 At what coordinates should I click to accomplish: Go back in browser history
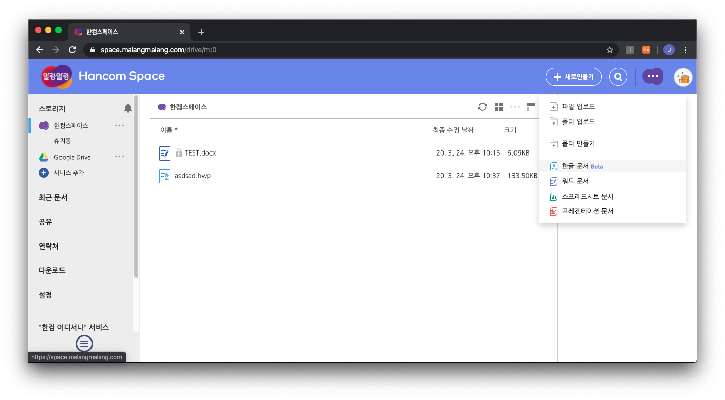pos(40,50)
